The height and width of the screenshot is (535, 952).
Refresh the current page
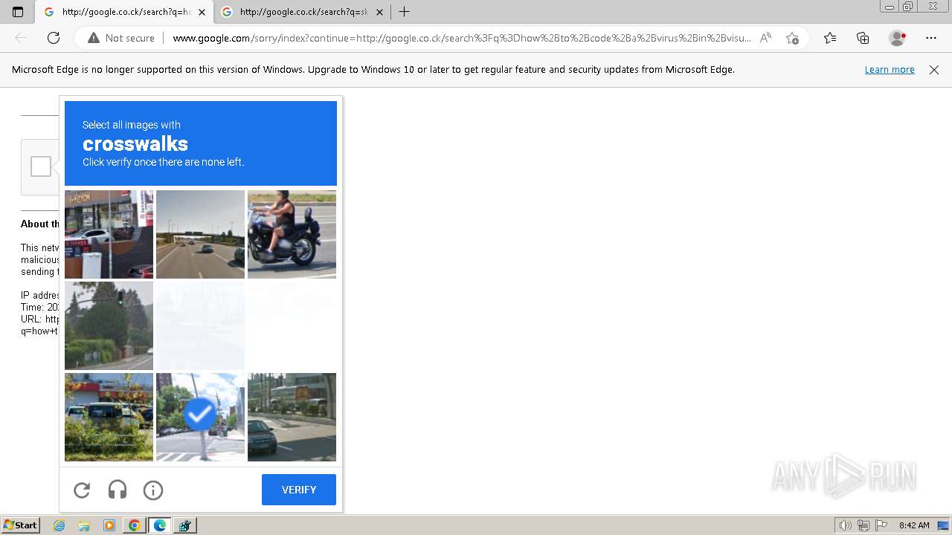coord(54,38)
